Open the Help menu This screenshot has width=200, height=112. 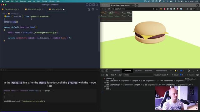[58, 1]
